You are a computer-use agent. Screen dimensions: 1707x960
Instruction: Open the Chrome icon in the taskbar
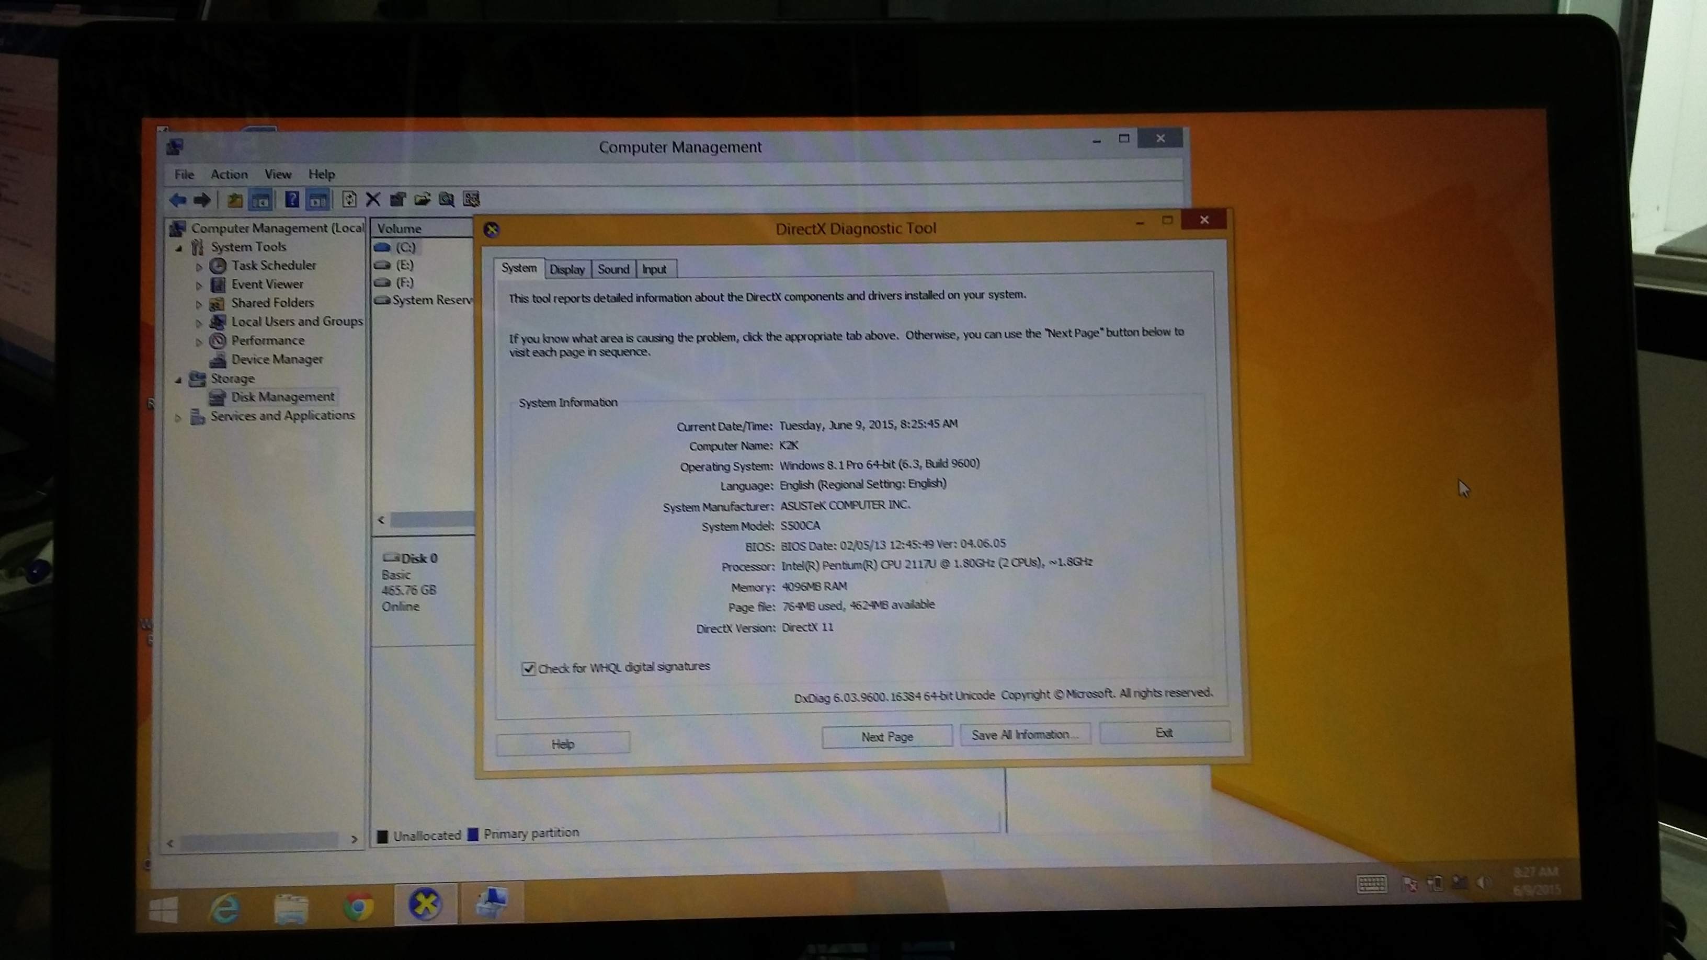pos(358,906)
